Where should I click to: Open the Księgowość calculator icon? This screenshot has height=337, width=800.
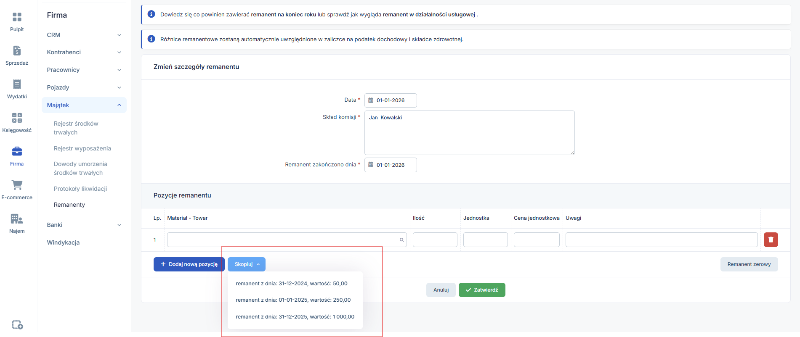tap(17, 118)
